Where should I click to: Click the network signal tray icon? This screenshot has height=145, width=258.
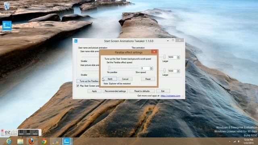point(234,141)
